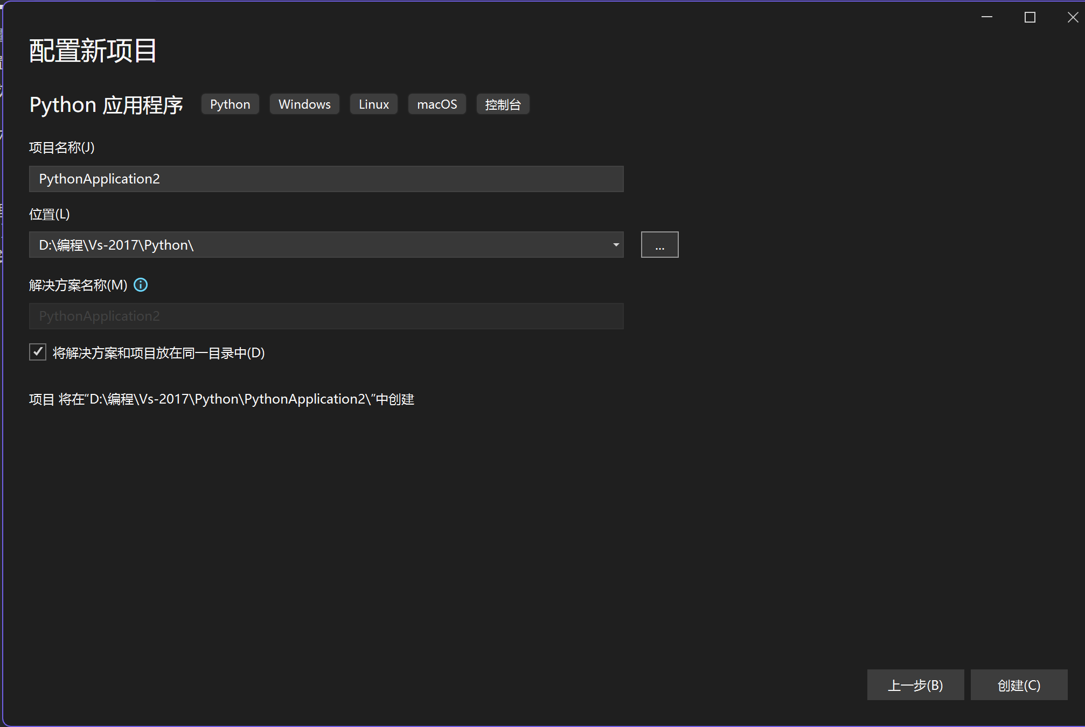Go back with the 上一步(B) button
This screenshot has width=1085, height=727.
point(915,685)
